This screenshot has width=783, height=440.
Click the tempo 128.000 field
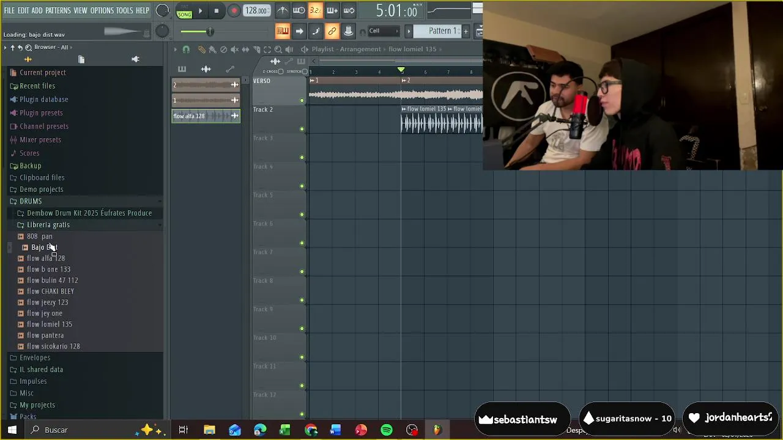pyautogui.click(x=256, y=11)
